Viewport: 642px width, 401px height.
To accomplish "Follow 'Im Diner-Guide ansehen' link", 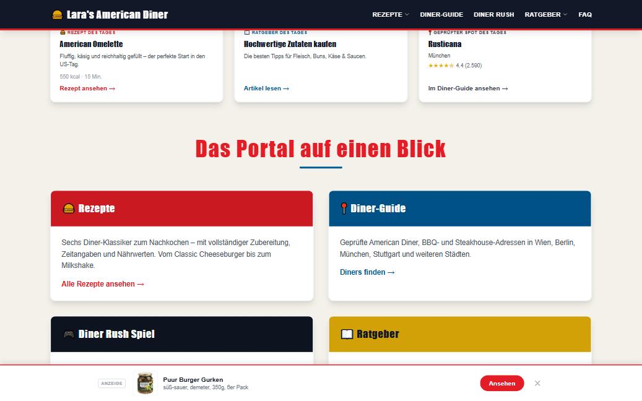I will click(468, 88).
